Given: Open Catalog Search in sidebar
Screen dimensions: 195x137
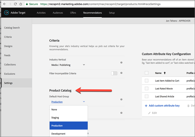Looking at the screenshot, I should pyautogui.click(x=12, y=28).
